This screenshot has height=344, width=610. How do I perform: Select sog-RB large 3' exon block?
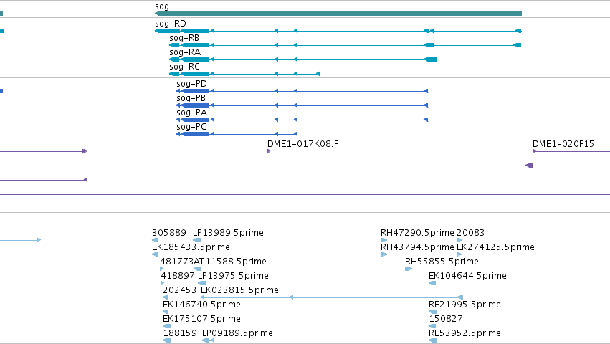[195, 45]
